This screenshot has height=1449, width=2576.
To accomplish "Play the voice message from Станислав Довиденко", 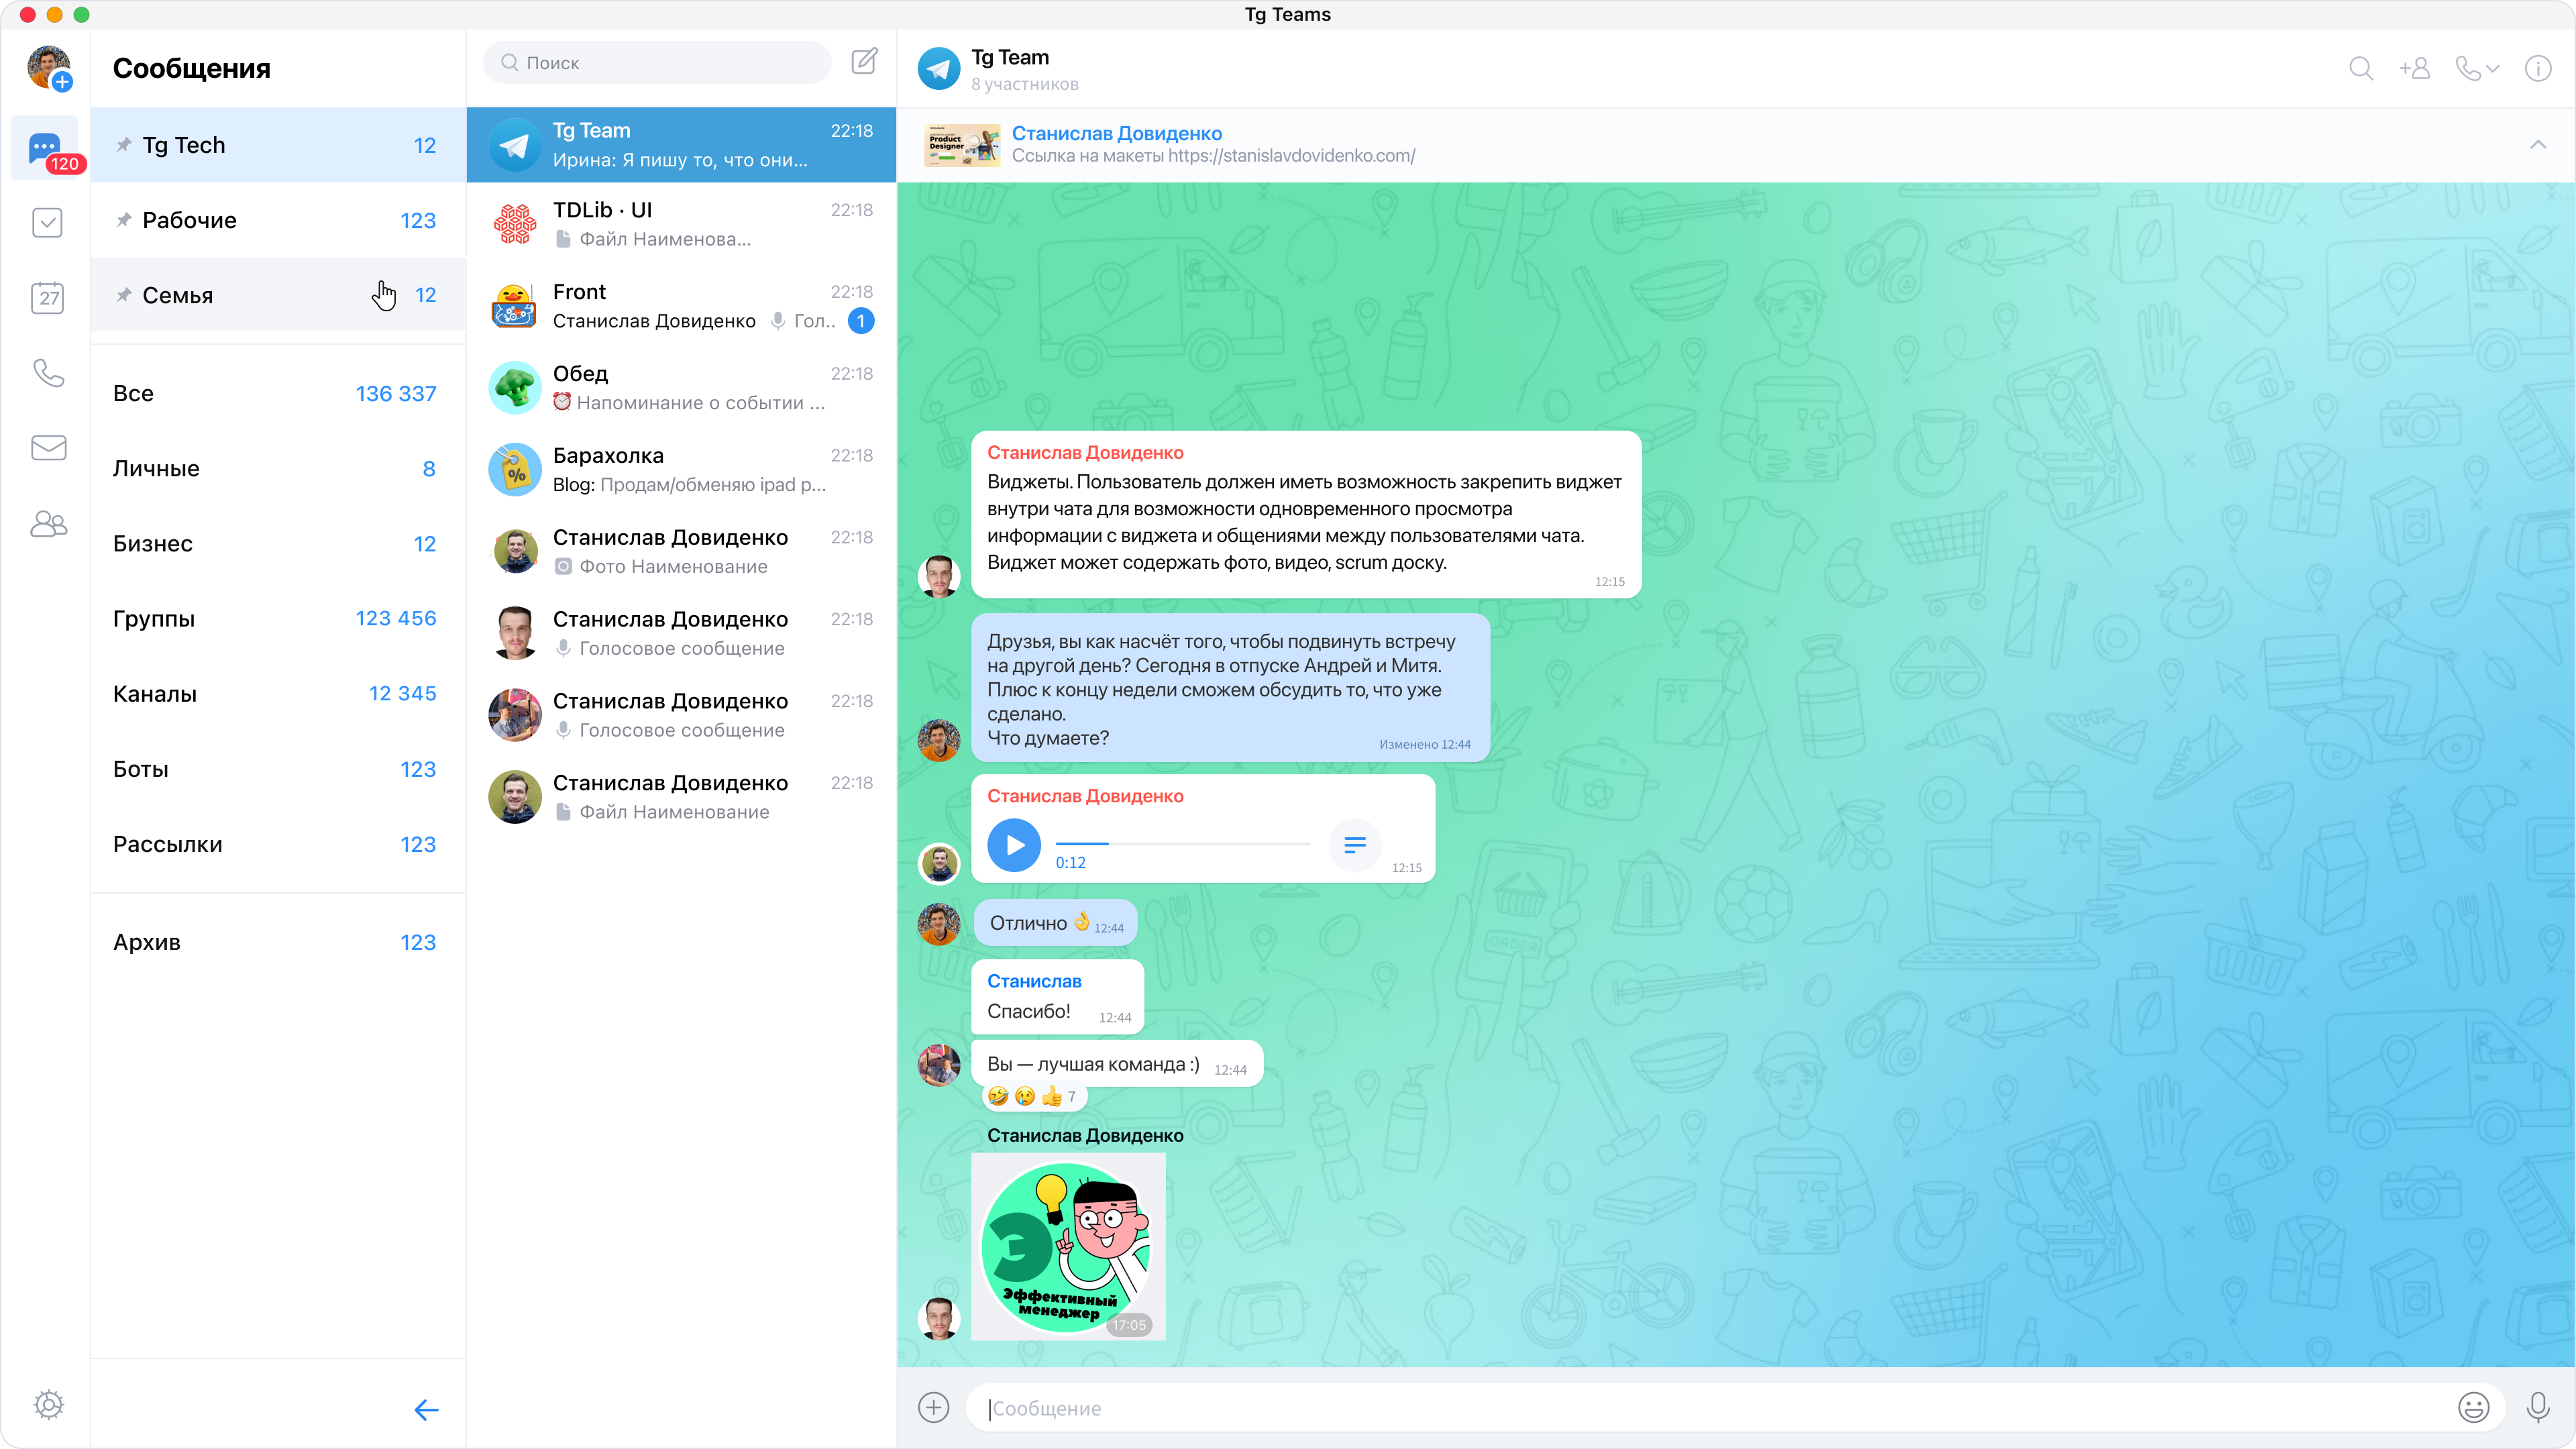I will pyautogui.click(x=1014, y=845).
